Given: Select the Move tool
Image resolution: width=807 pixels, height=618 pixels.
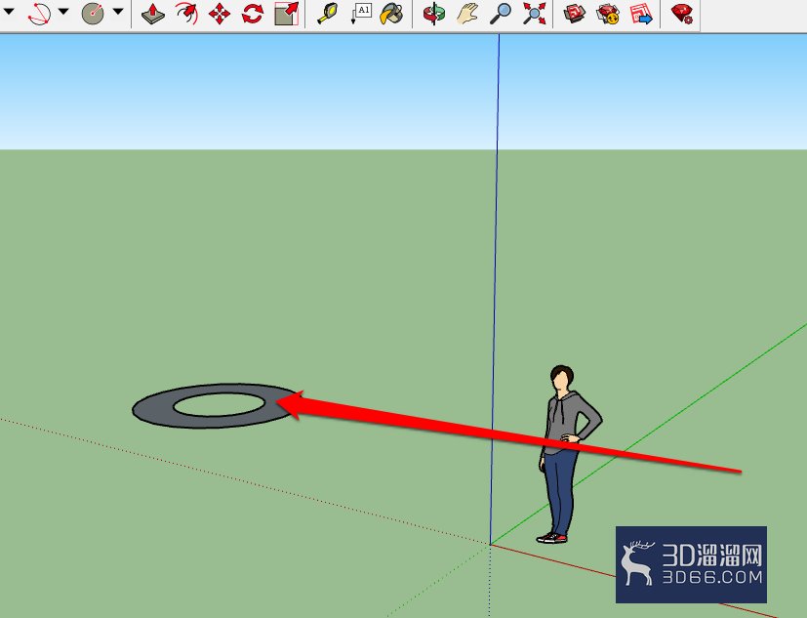Looking at the screenshot, I should (x=220, y=14).
